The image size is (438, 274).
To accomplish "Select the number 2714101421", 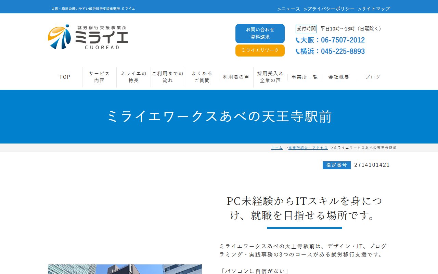I will click(372, 165).
